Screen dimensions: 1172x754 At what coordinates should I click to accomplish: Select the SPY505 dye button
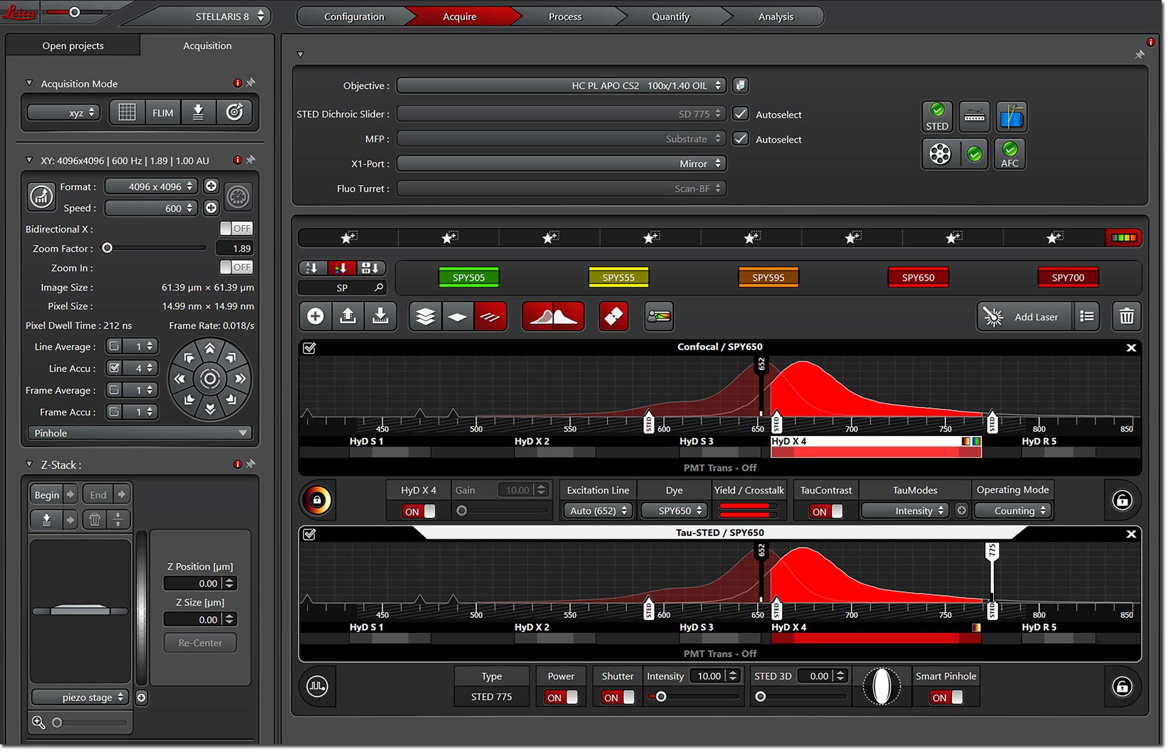click(x=469, y=278)
